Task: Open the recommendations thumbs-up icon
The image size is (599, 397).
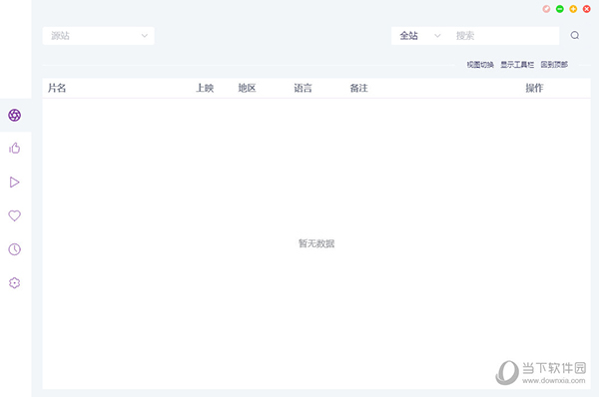Action: click(x=15, y=148)
